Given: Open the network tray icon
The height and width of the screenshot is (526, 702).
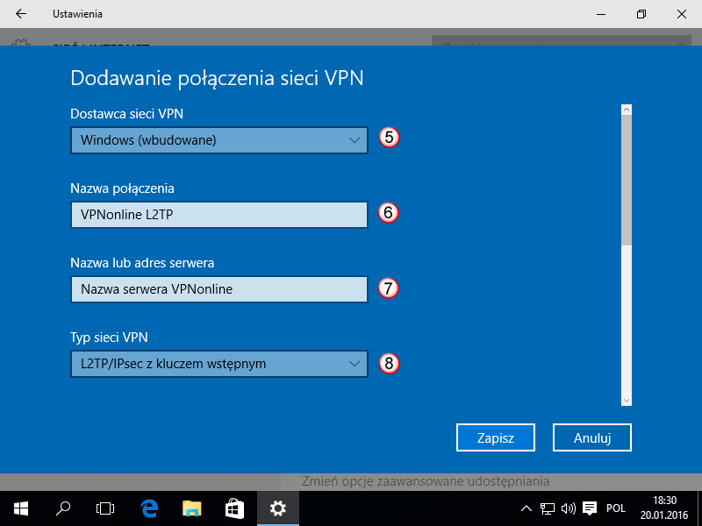Looking at the screenshot, I should (x=547, y=508).
